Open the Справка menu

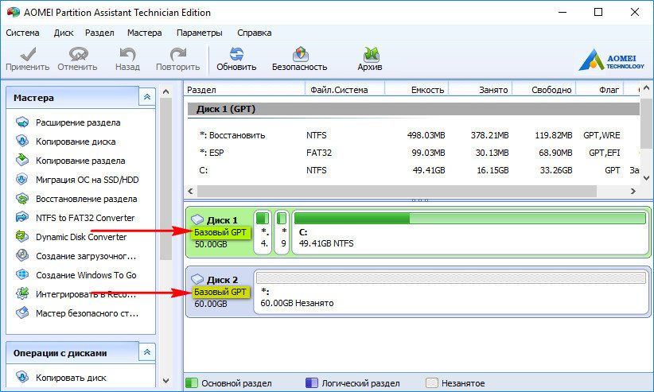point(254,33)
